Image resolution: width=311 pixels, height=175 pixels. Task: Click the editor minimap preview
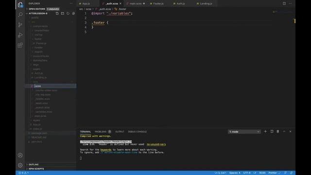click(x=282, y=12)
